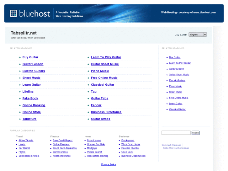Viewport: 228px width, 171px height.
Task: Click Sheet Music in right sidebar
Action: (x=176, y=92)
